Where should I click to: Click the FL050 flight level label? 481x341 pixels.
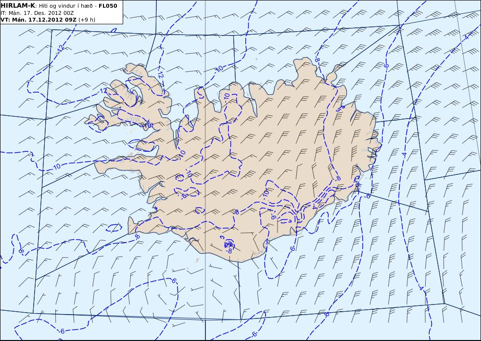108,6
